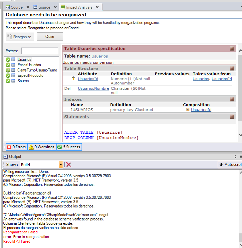Select EspecifProducto table in the list
The width and height of the screenshot is (242, 248).
(30, 75)
